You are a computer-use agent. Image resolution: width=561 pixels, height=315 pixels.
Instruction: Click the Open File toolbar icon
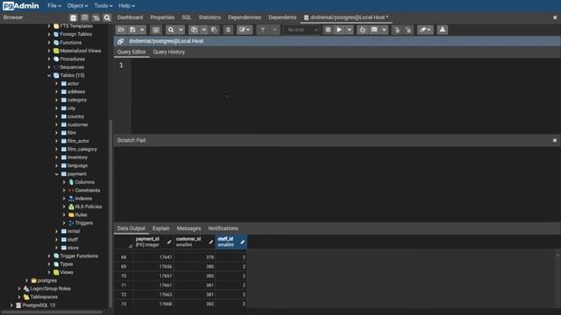[x=121, y=30]
